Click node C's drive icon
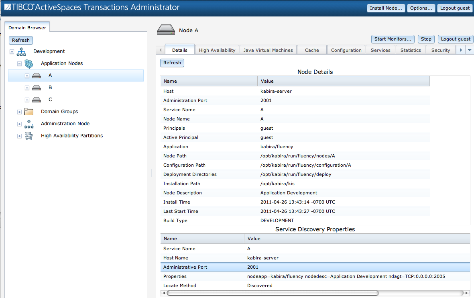Image resolution: width=474 pixels, height=298 pixels. (37, 100)
